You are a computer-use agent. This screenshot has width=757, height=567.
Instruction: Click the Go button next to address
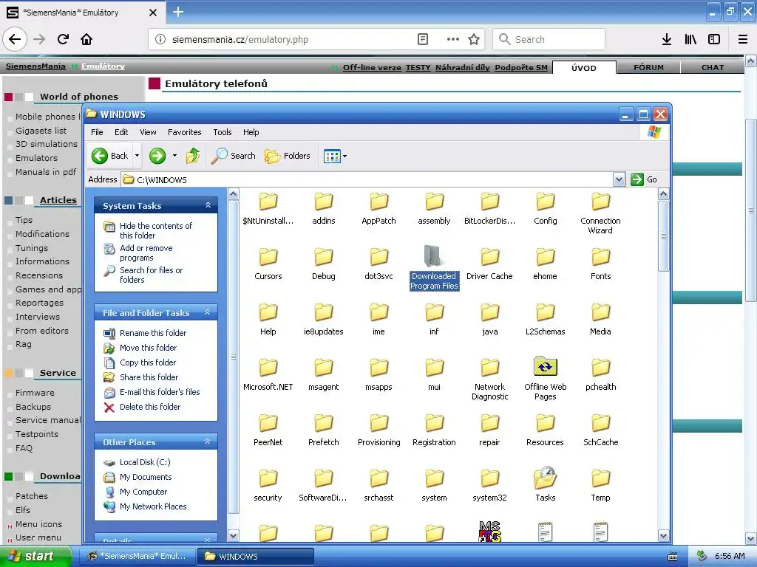(x=644, y=179)
